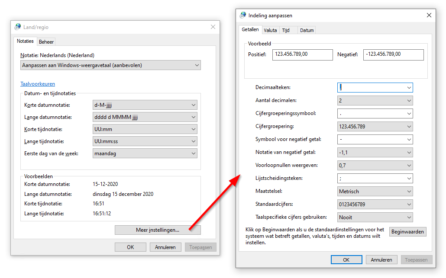
Task: Close the Indeling aanpassen dialog
Action: click(x=429, y=15)
